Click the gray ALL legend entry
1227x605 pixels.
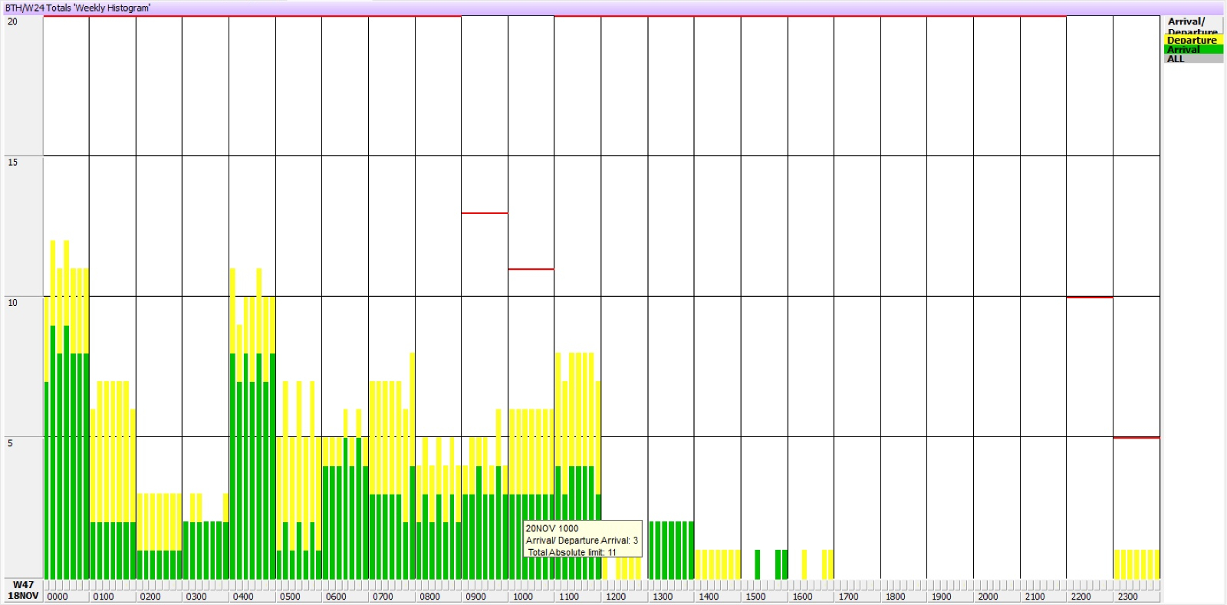[x=1192, y=58]
